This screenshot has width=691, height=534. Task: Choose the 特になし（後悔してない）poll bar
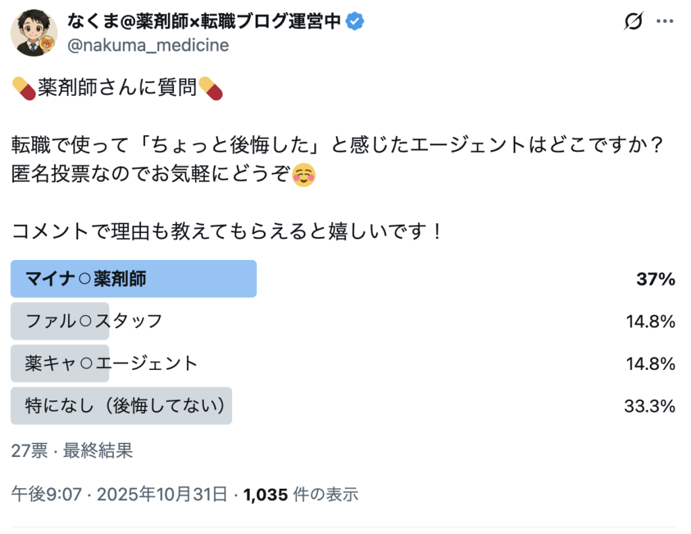121,406
